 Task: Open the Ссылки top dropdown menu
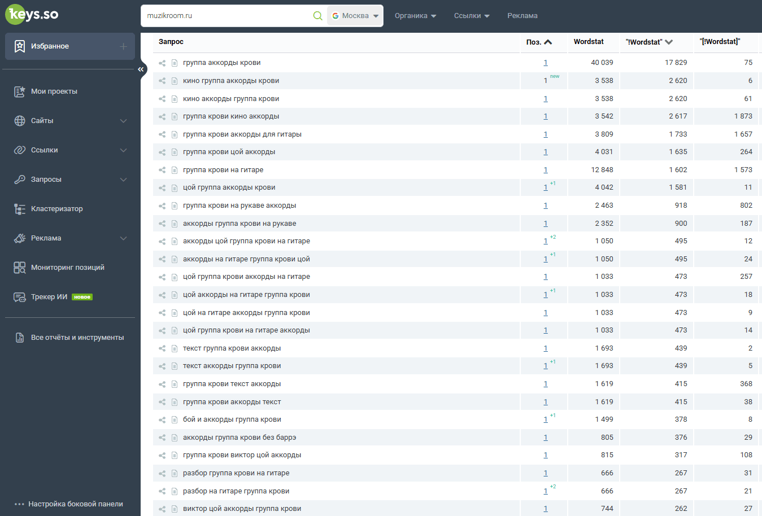coord(472,16)
